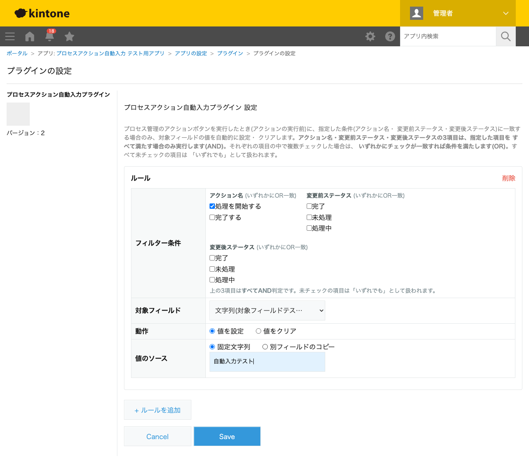Click the kintone logo
Screen dimensions: 529x466
pos(42,13)
